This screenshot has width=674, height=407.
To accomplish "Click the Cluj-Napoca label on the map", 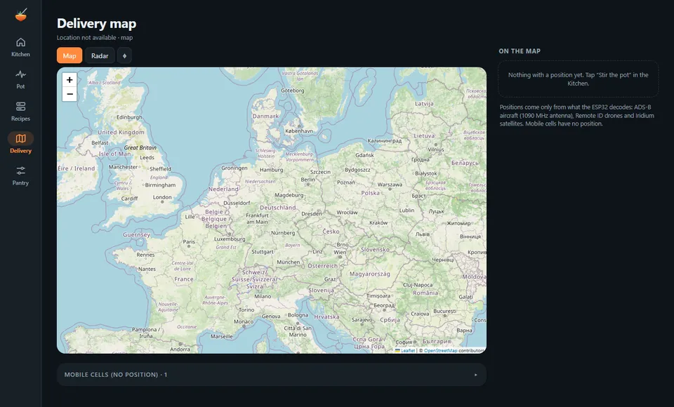I will tap(417, 284).
